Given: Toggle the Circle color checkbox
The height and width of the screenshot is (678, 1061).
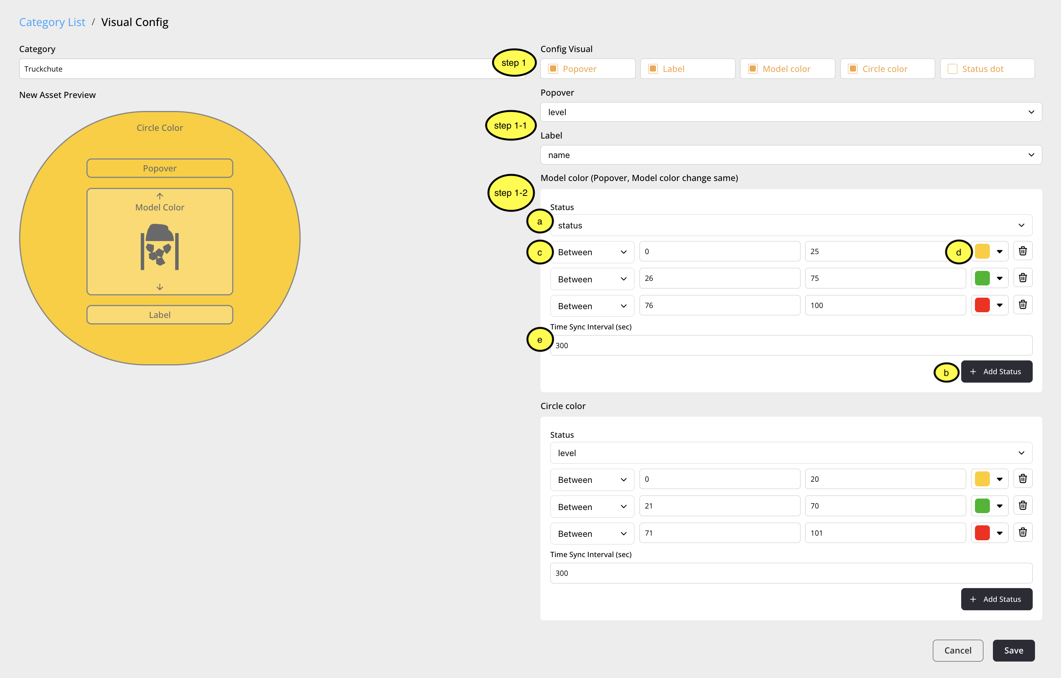Looking at the screenshot, I should pos(853,69).
